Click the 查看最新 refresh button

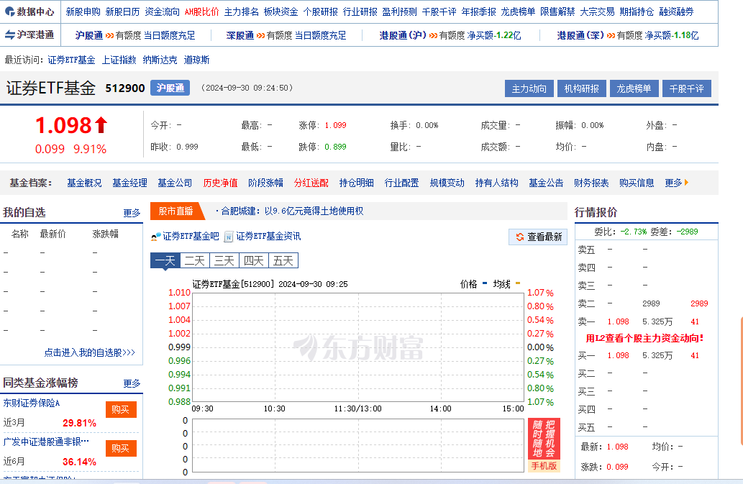tap(538, 237)
